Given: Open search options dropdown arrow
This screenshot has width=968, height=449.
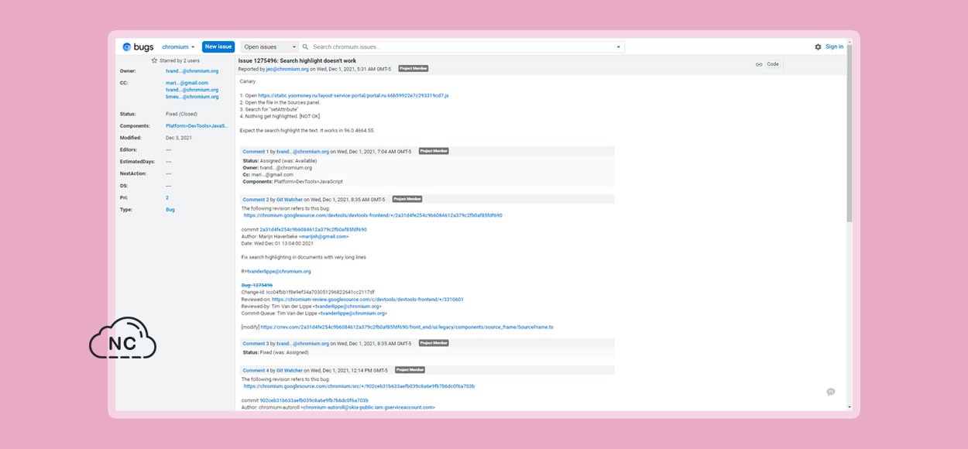Looking at the screenshot, I should (618, 47).
